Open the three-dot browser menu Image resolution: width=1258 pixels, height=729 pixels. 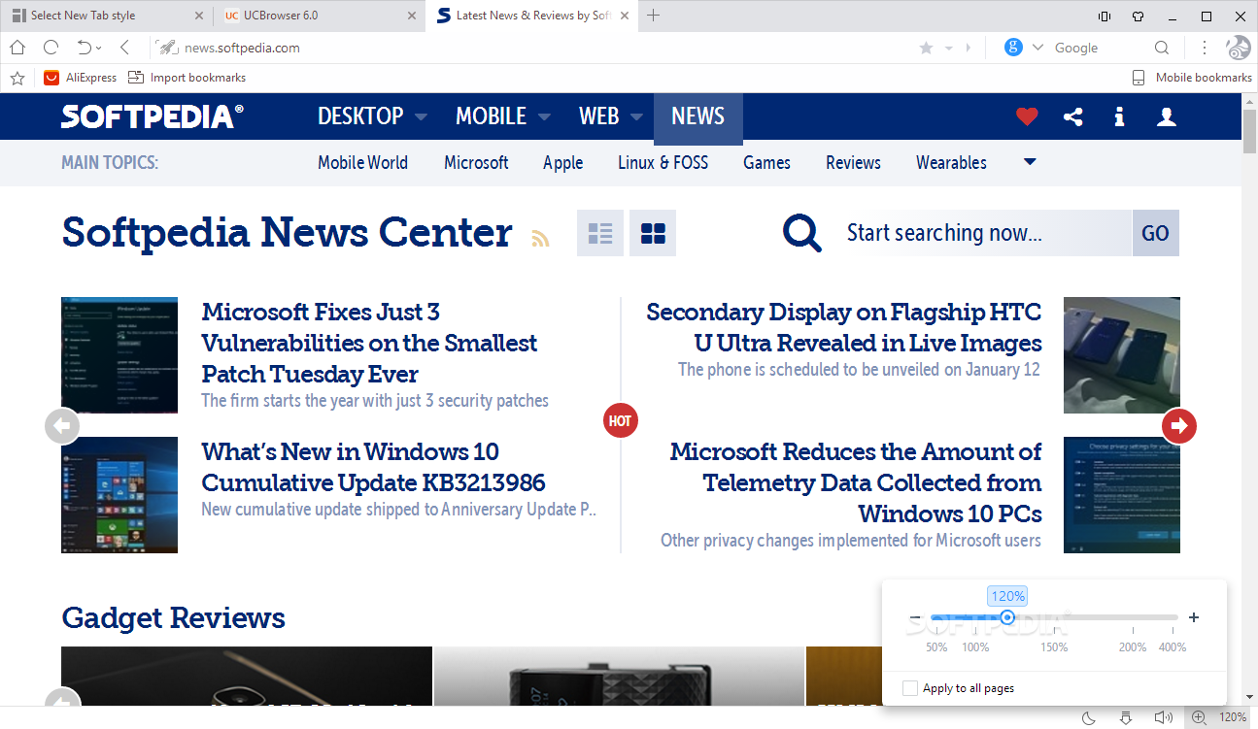point(1205,48)
